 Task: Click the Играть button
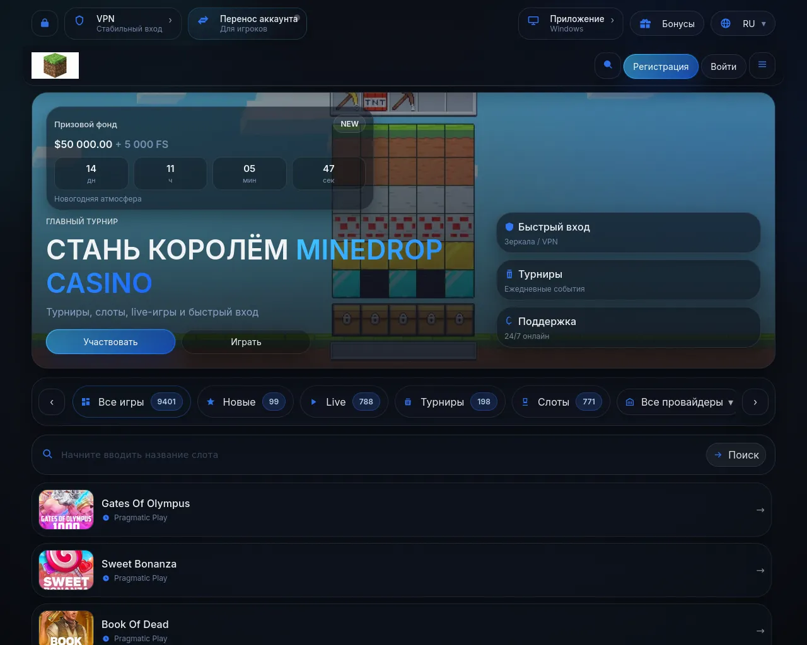246,341
